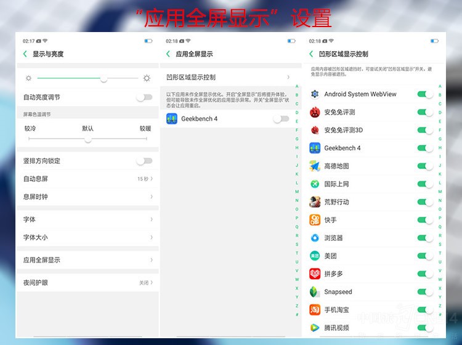Tap the Snapseed app icon
Screen dimensions: 462x345
point(315,292)
